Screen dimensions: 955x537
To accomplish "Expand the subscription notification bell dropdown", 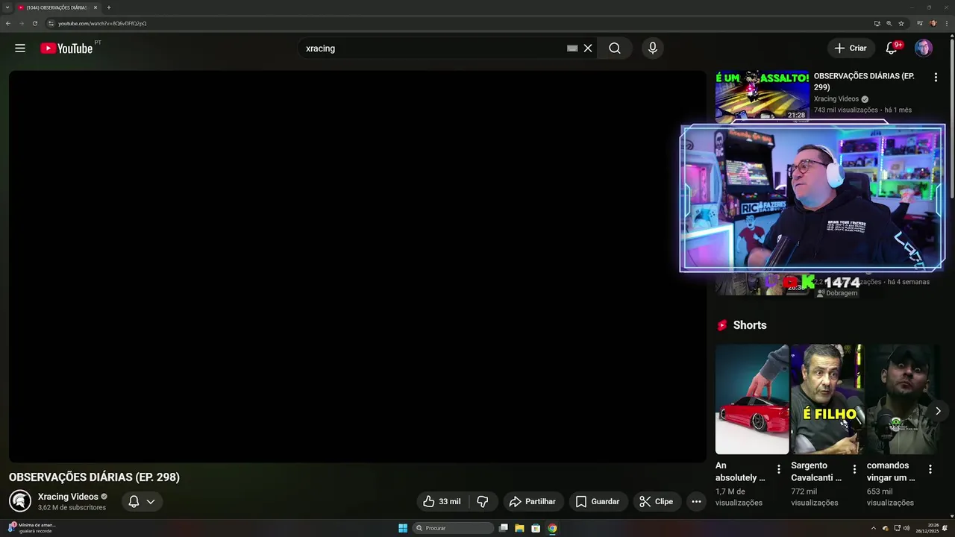I will tap(142, 502).
